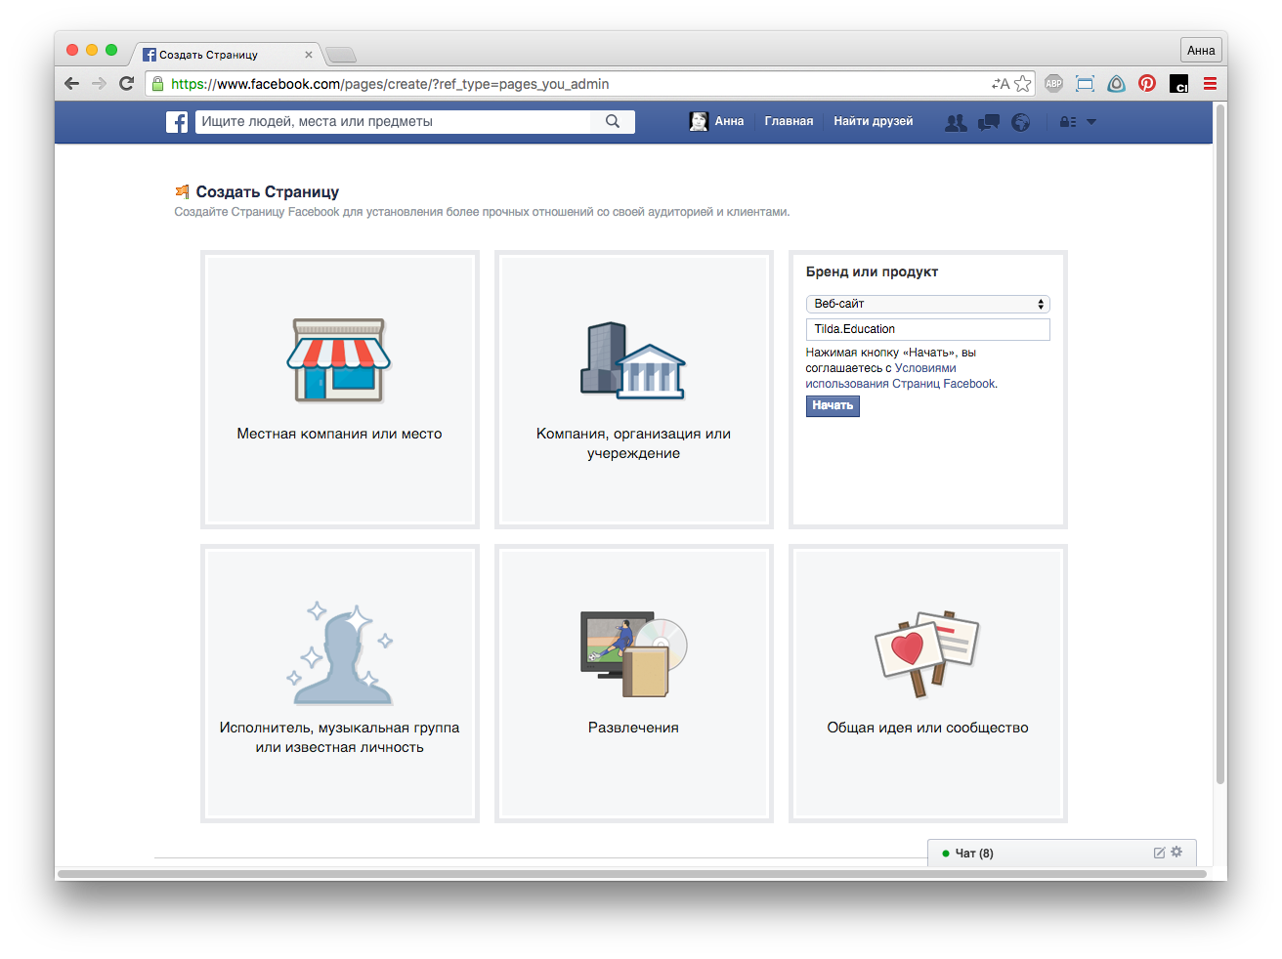The width and height of the screenshot is (1282, 959).
Task: Open the friend requests icon
Action: tap(956, 122)
